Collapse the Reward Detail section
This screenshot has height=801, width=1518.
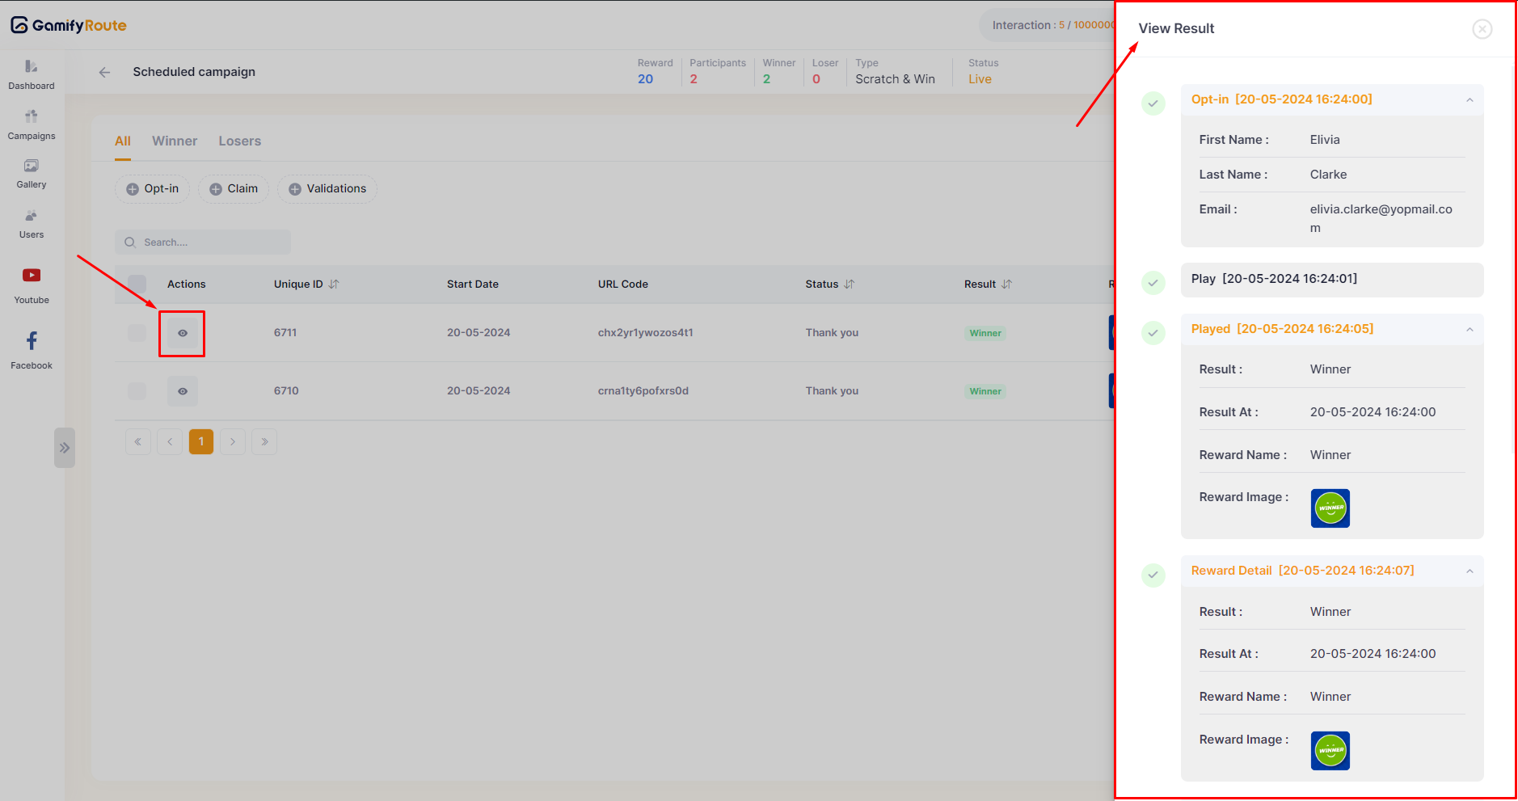(x=1469, y=571)
